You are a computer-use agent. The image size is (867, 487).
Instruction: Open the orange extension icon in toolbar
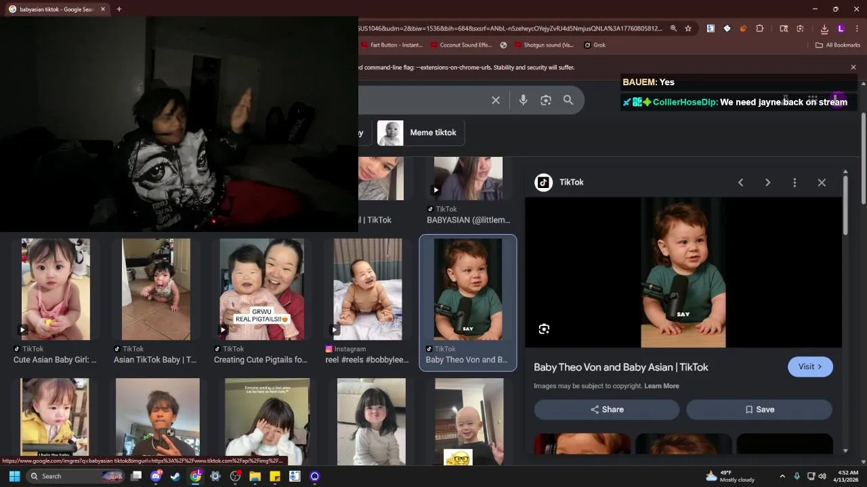[x=743, y=28]
